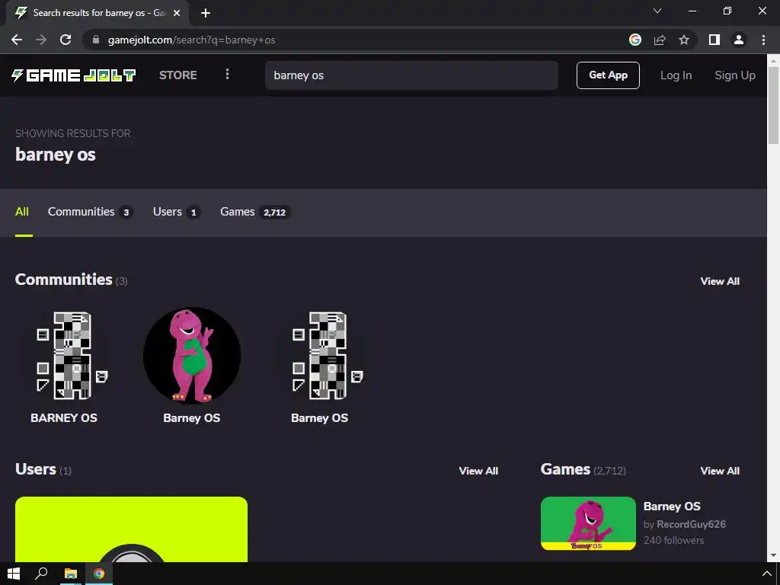The height and width of the screenshot is (585, 780).
Task: Switch to the Users tab
Action: point(176,212)
